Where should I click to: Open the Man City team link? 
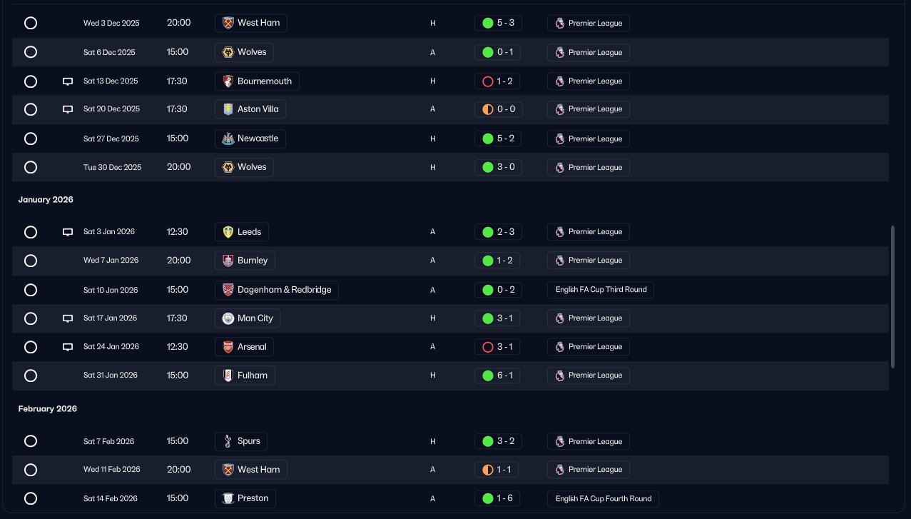click(248, 318)
